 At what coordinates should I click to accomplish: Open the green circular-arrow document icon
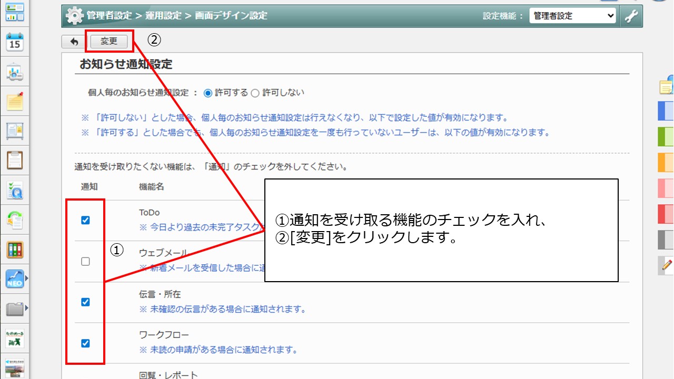point(15,220)
